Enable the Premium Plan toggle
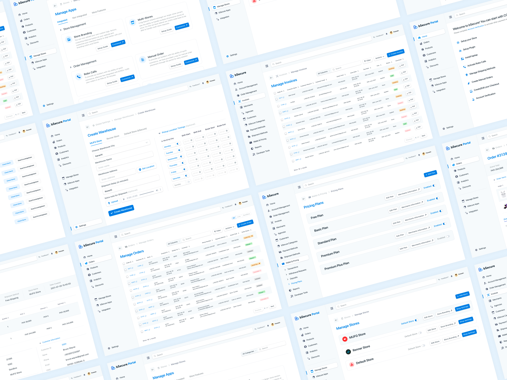The width and height of the screenshot is (507, 380). point(448,236)
